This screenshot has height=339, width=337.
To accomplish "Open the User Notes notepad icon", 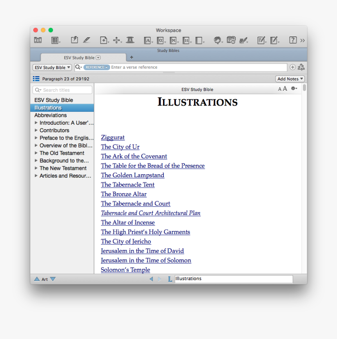I will 261,40.
